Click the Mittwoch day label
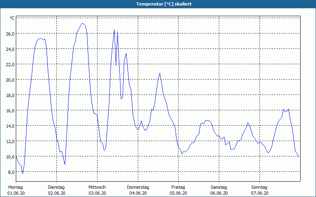The image size is (316, 197). click(x=97, y=188)
